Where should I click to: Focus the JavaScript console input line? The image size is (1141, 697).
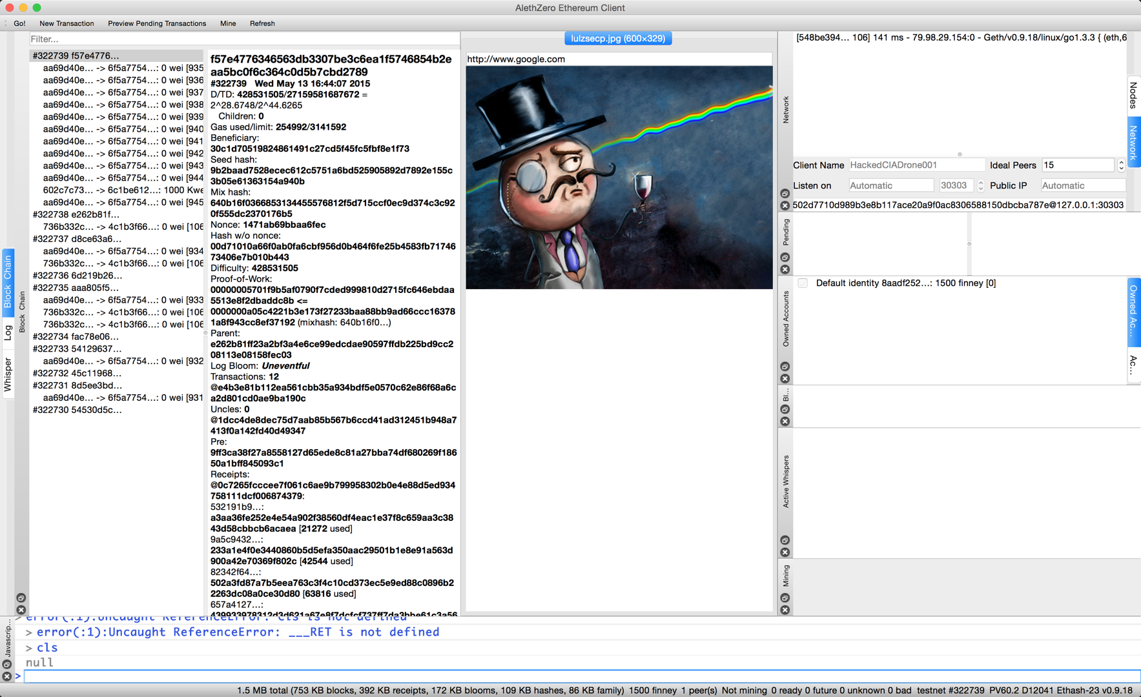581,676
